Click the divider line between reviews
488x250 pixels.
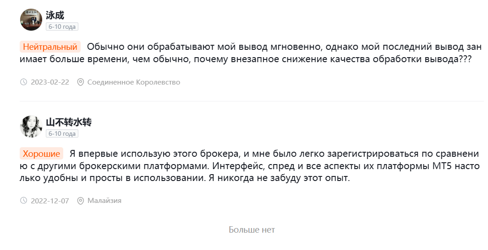(x=252, y=101)
